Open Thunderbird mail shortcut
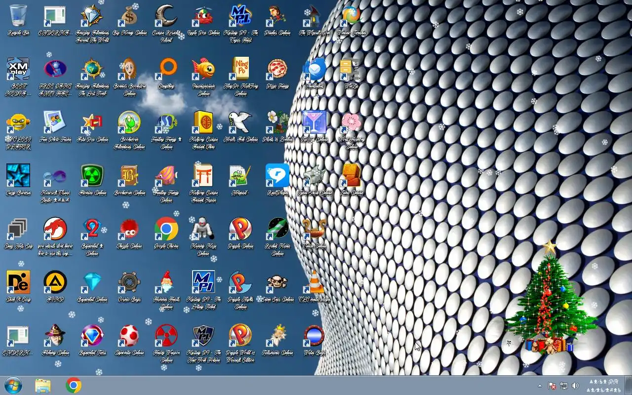The image size is (632, 395). [315, 69]
